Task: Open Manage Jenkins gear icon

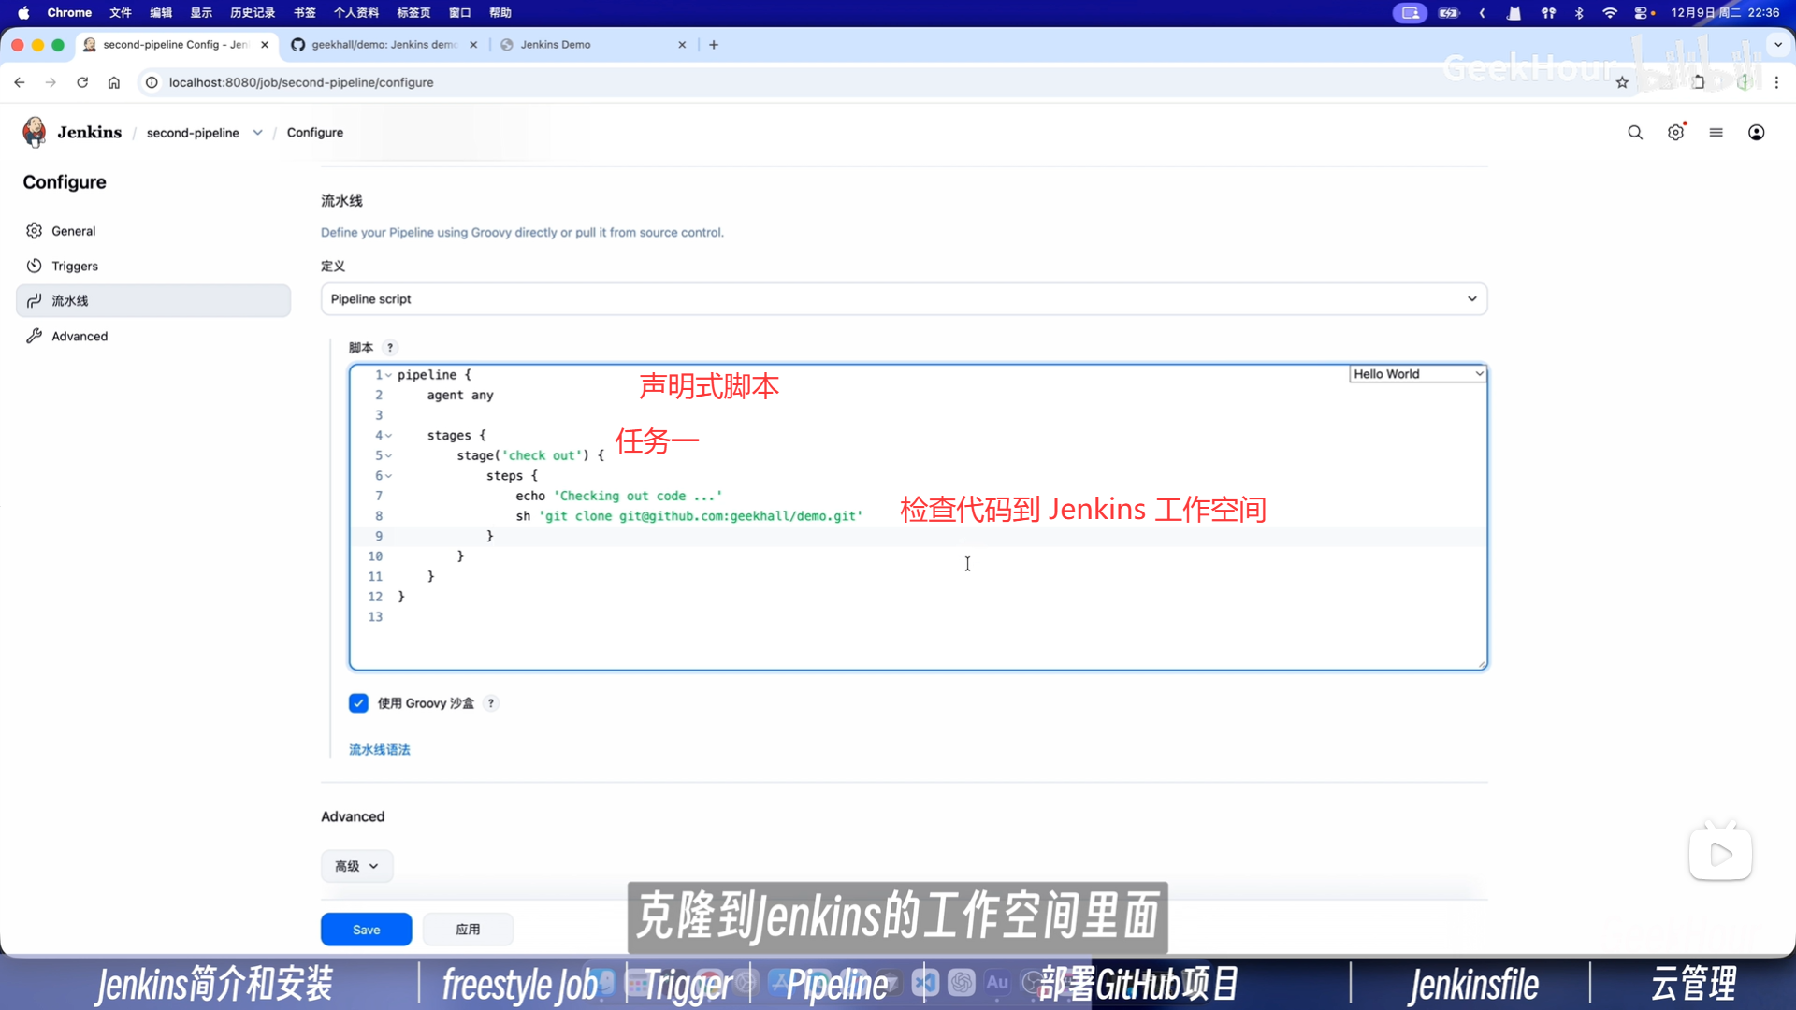Action: [x=1675, y=133]
